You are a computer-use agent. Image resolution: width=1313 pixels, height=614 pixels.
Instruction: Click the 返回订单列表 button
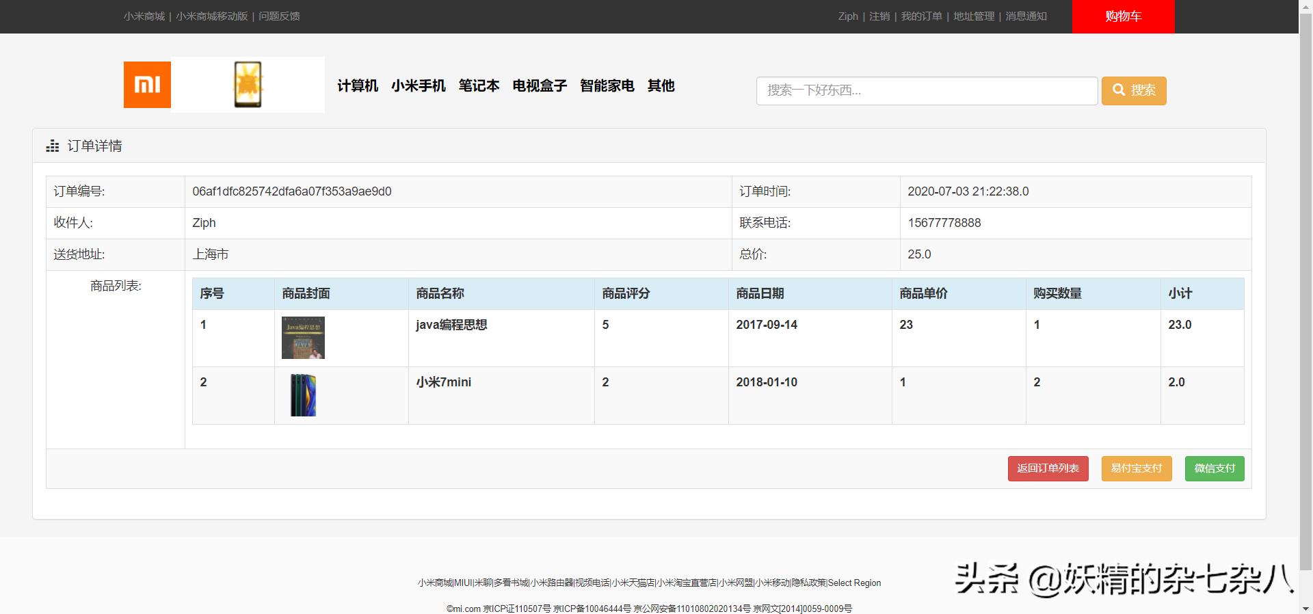point(1048,468)
